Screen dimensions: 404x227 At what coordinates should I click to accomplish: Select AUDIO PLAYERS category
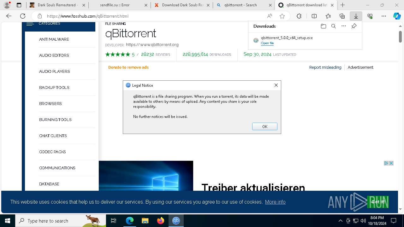(x=55, y=72)
